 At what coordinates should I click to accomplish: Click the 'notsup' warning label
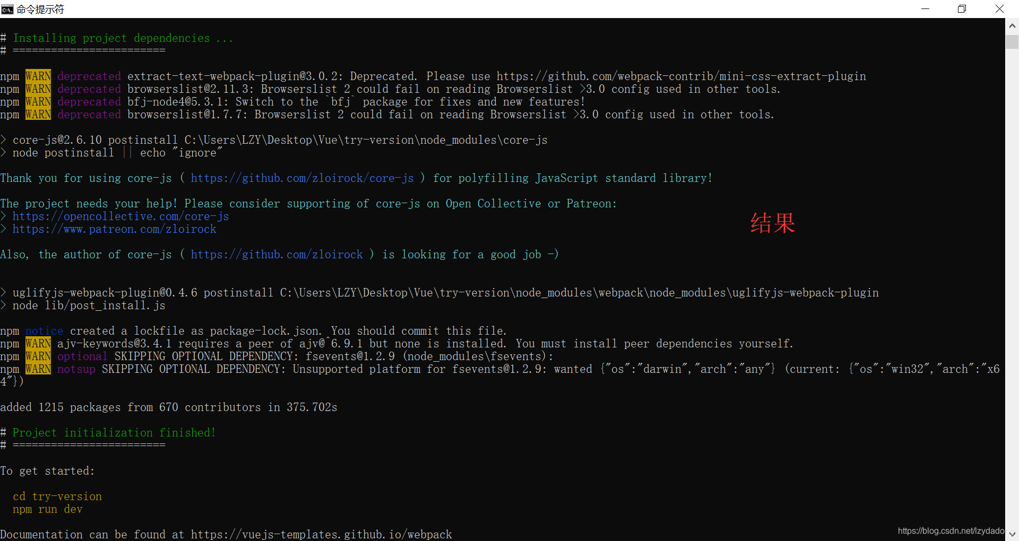coord(76,369)
